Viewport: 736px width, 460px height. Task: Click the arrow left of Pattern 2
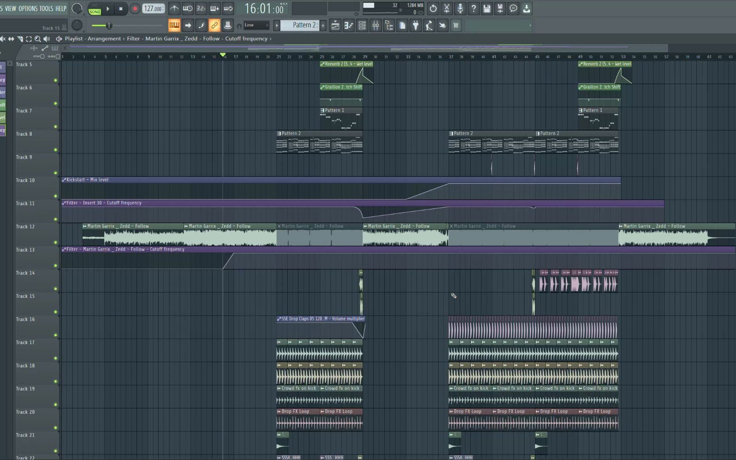coord(277,25)
